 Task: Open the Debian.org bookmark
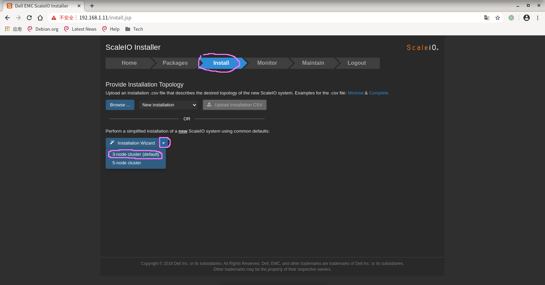coord(43,29)
